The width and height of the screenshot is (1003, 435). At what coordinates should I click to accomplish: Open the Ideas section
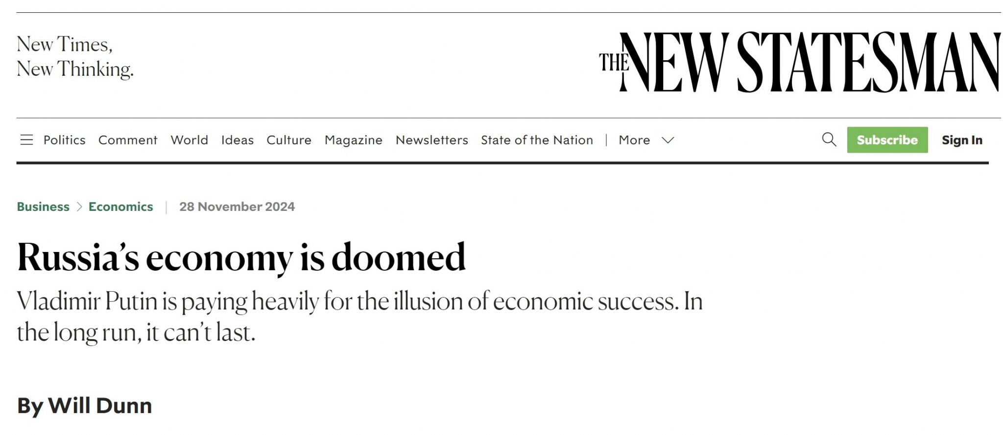238,140
